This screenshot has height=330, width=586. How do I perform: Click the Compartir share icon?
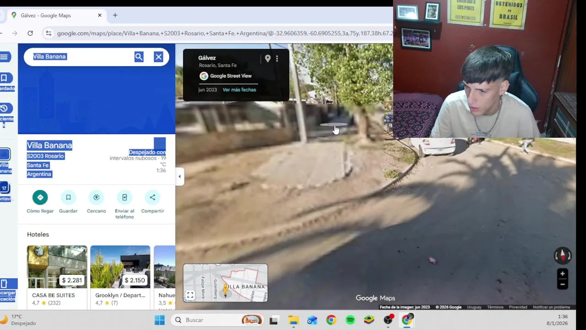[x=152, y=198]
